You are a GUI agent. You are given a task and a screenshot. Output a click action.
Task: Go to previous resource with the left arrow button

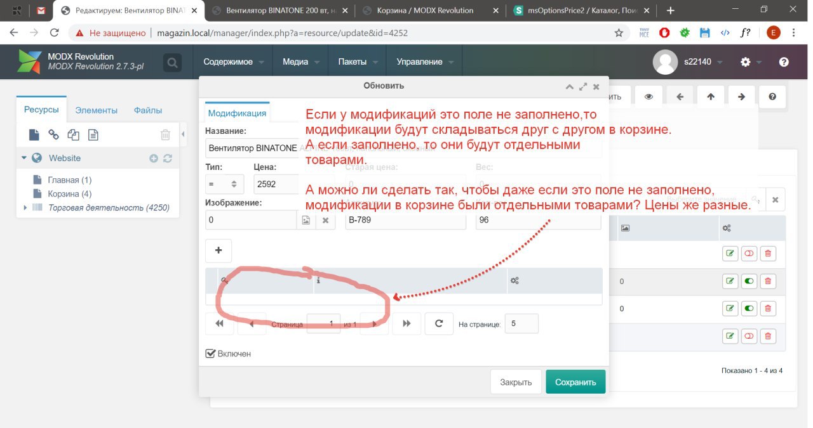(x=680, y=97)
